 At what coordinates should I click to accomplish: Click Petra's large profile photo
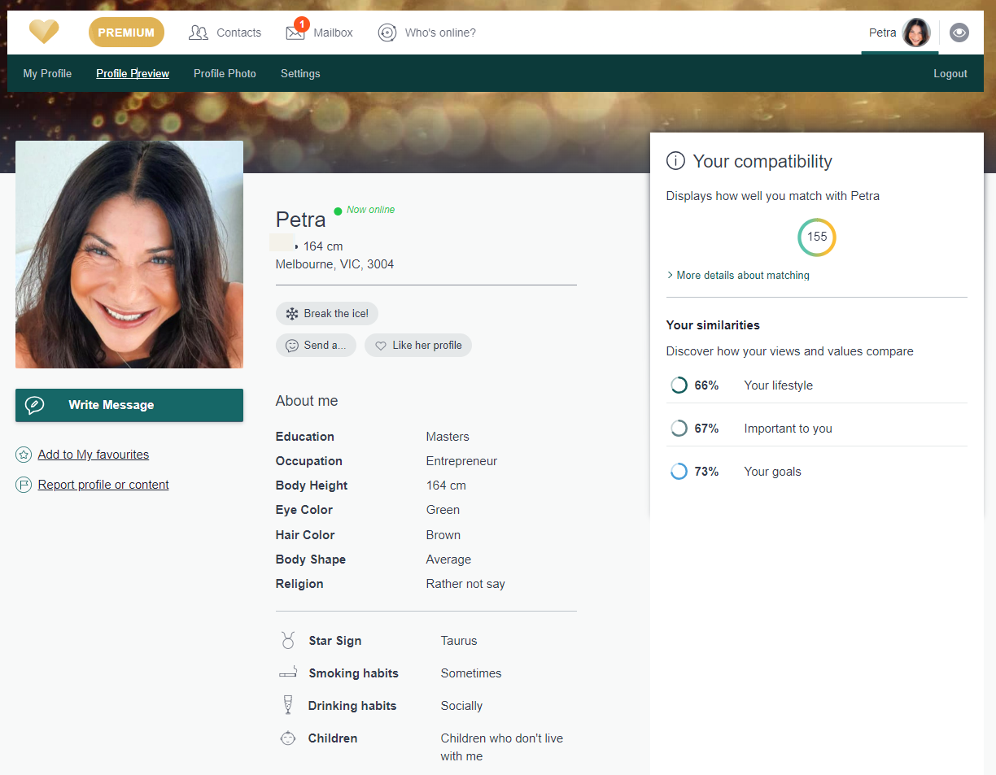129,255
